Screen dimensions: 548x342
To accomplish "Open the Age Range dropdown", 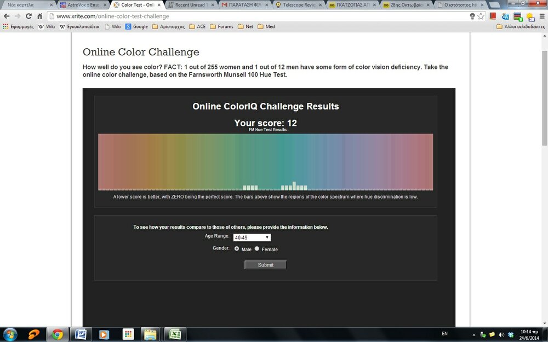I will [x=252, y=237].
